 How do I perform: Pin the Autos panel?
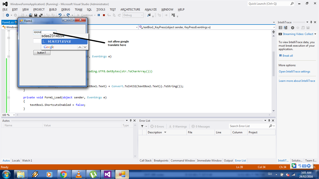coord(131,120)
